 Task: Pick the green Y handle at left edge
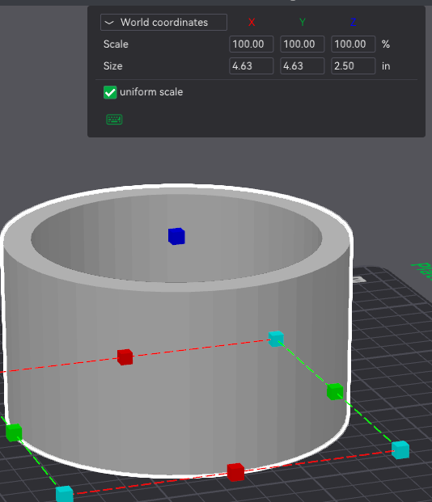[x=14, y=432]
